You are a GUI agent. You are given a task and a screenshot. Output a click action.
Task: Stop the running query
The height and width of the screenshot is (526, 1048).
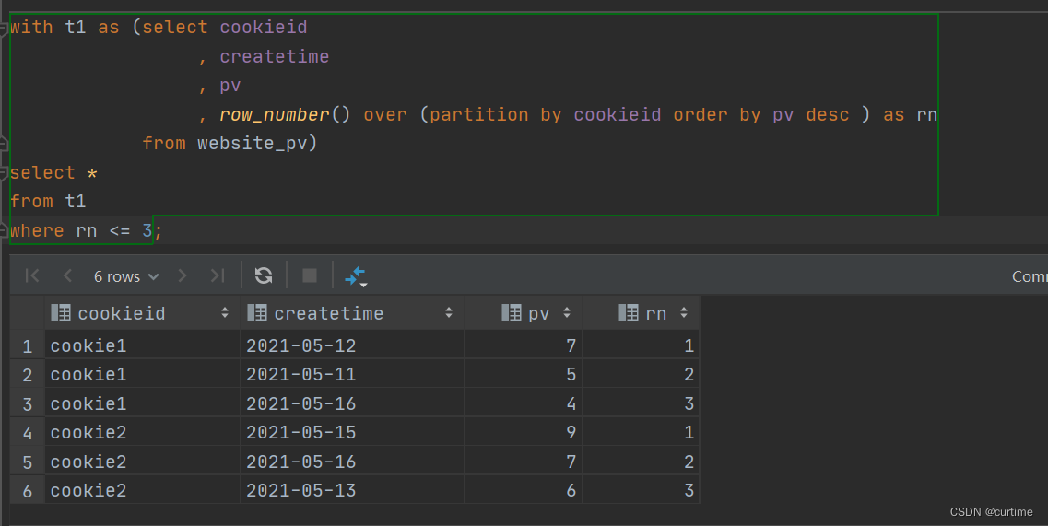pyautogui.click(x=310, y=275)
